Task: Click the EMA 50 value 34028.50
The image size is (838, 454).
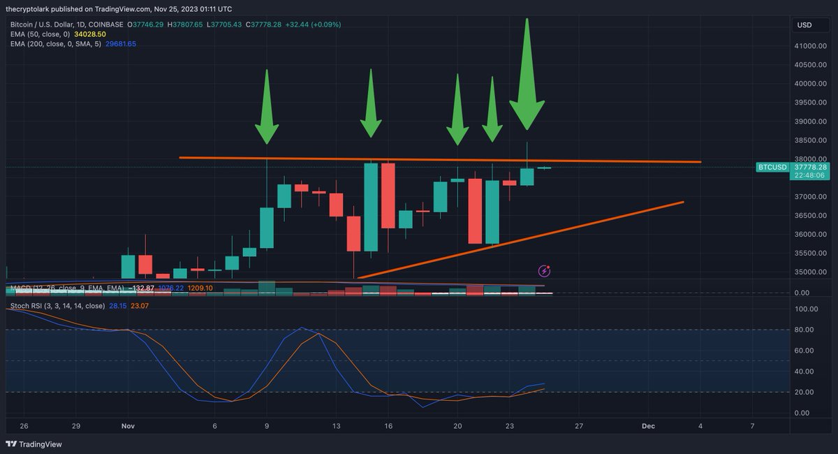Action: 91,34
